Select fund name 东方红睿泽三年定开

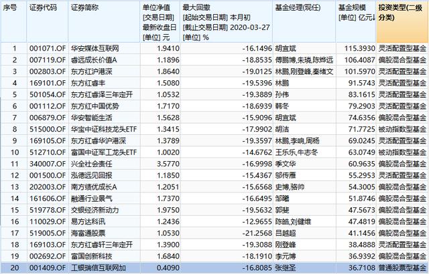point(102,95)
